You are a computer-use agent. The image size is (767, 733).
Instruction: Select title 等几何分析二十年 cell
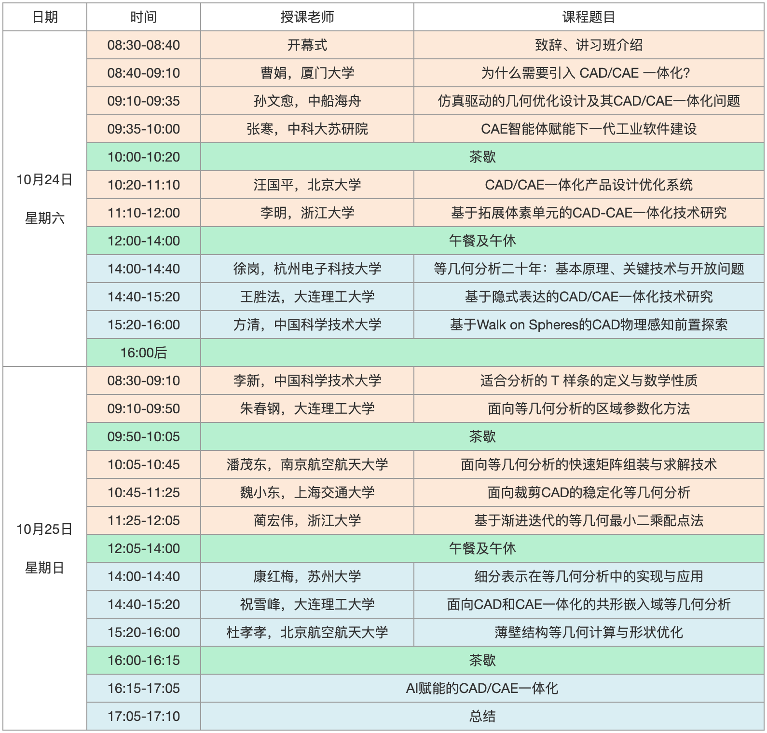(x=589, y=269)
